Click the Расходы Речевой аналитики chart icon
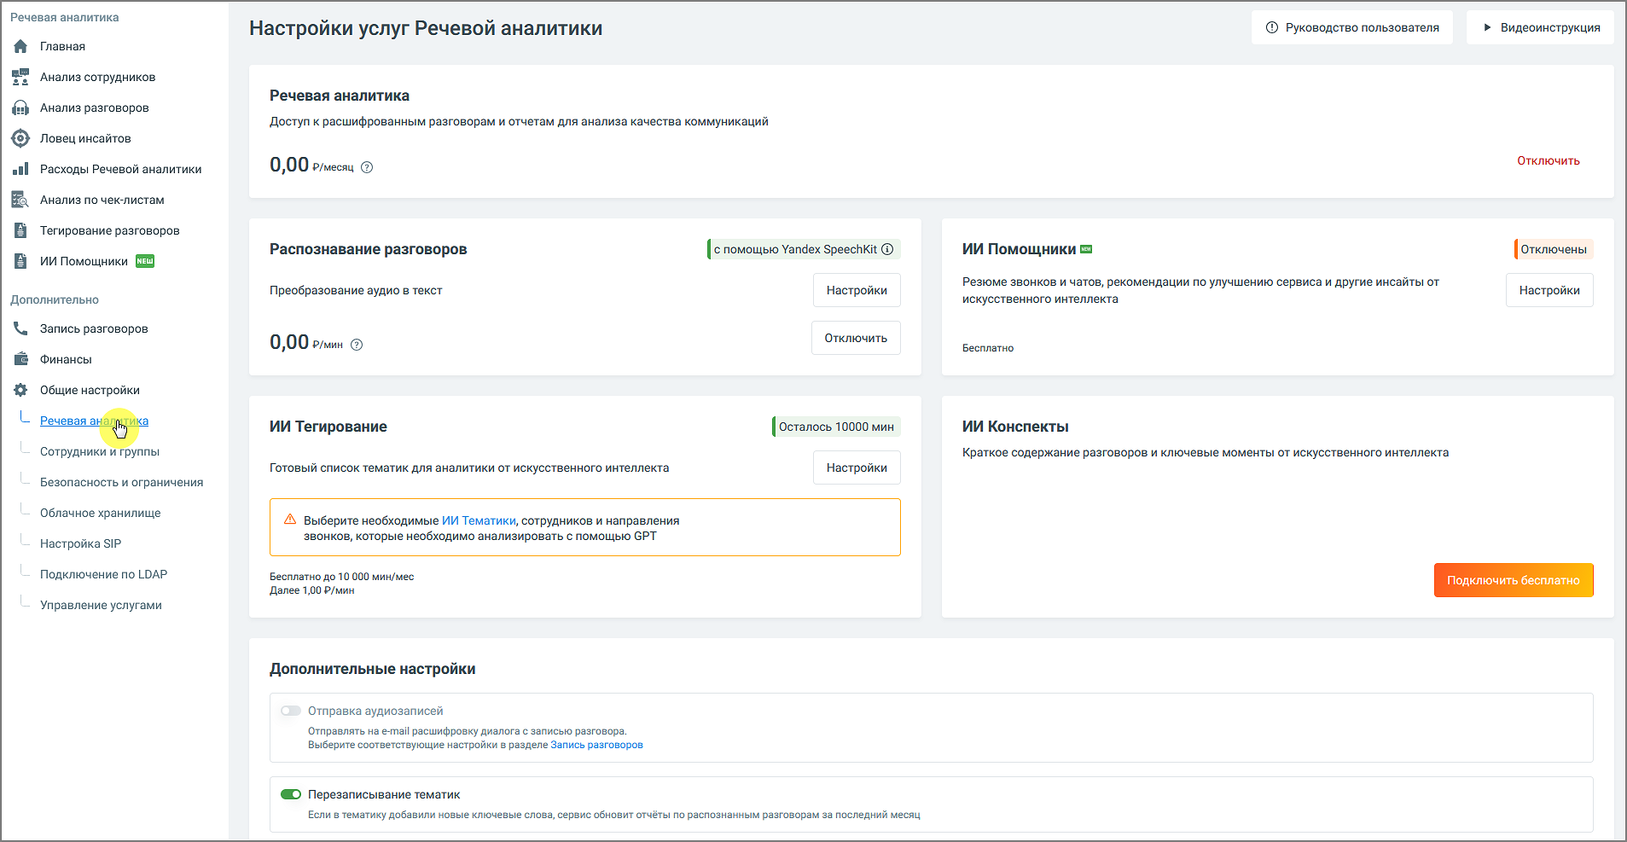The height and width of the screenshot is (842, 1627). [x=20, y=169]
